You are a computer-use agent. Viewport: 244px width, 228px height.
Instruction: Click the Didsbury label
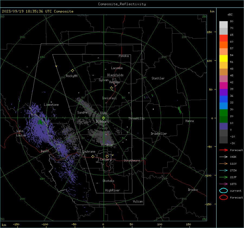click(102, 121)
